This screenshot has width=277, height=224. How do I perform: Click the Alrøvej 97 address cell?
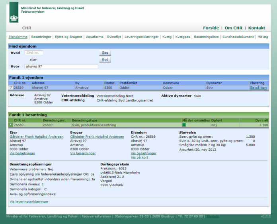[x=40, y=88]
